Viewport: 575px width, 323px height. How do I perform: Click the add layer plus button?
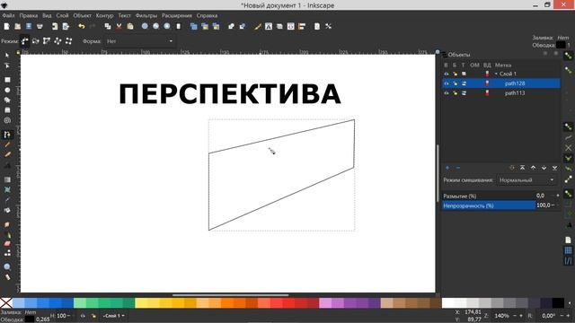pos(447,168)
